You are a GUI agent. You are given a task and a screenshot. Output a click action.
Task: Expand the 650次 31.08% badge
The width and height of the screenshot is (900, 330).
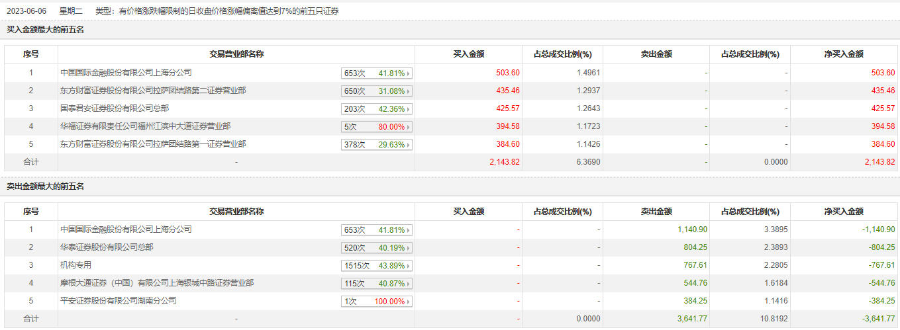point(376,91)
